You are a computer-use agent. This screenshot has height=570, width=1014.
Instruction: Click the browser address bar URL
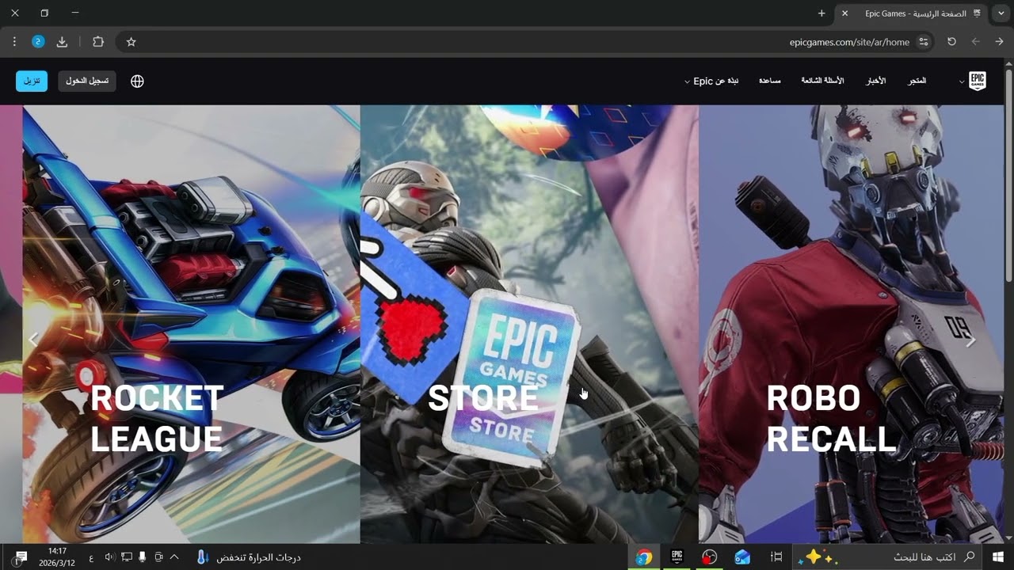coord(849,42)
